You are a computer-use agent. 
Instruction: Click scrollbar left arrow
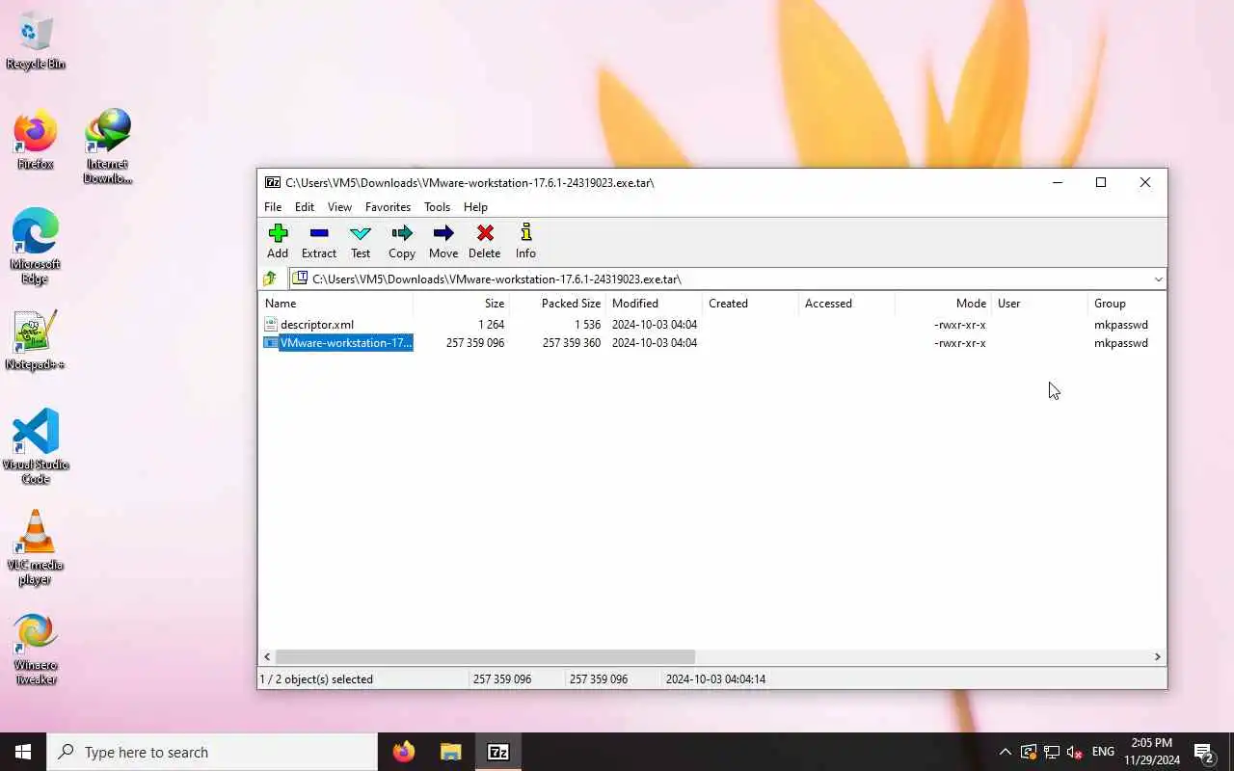[267, 656]
